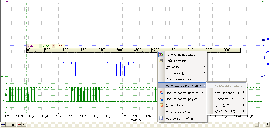Select green marker 2 flag at top
The height and width of the screenshot is (128, 270).
click(263, 1)
